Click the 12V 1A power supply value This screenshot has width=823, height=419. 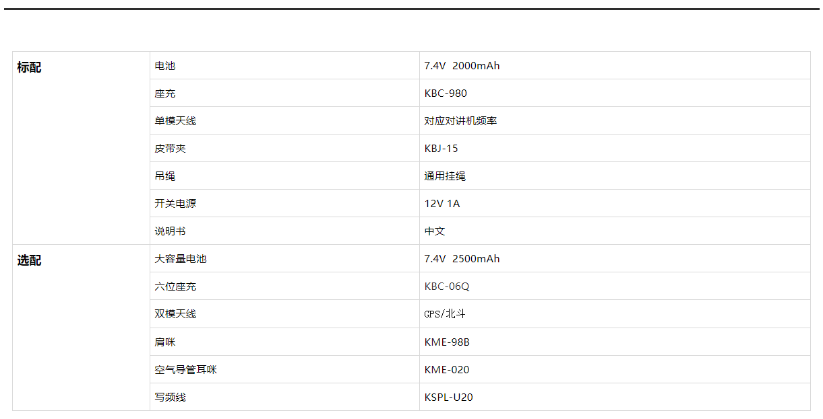click(442, 204)
